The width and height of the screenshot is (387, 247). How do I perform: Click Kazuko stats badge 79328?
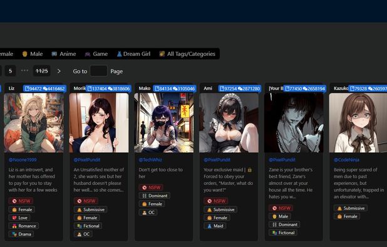click(x=368, y=88)
